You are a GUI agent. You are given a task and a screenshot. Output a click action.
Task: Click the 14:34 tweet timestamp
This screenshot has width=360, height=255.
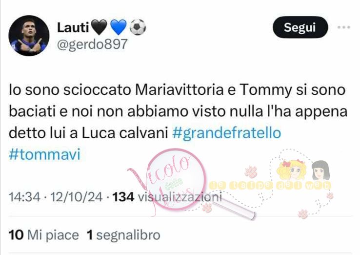24,197
